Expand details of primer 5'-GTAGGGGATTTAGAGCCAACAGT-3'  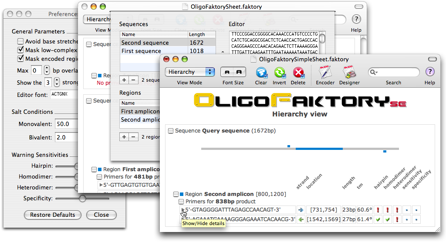click(183, 210)
